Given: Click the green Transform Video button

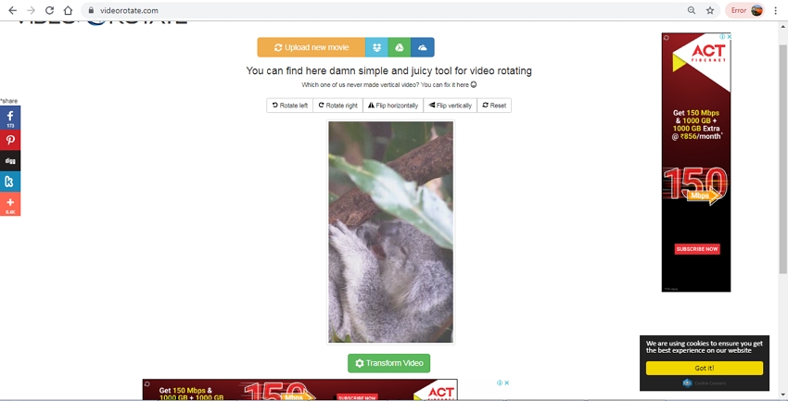Looking at the screenshot, I should (x=388, y=363).
